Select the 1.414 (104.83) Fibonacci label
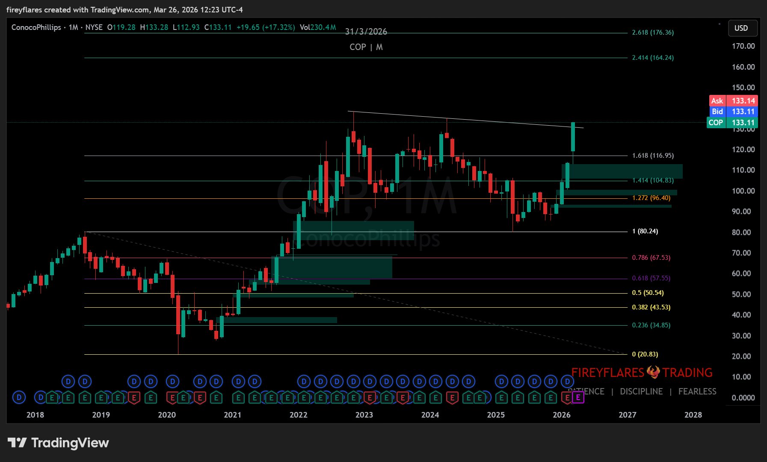 tap(653, 180)
